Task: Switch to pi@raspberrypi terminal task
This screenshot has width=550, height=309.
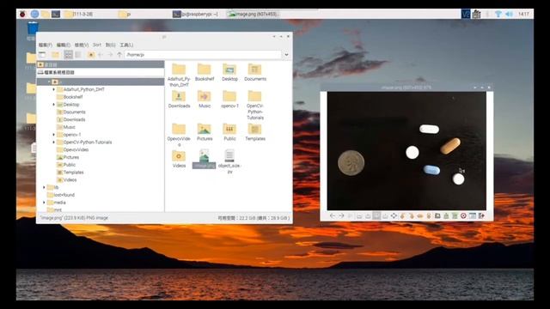Action: click(x=195, y=14)
